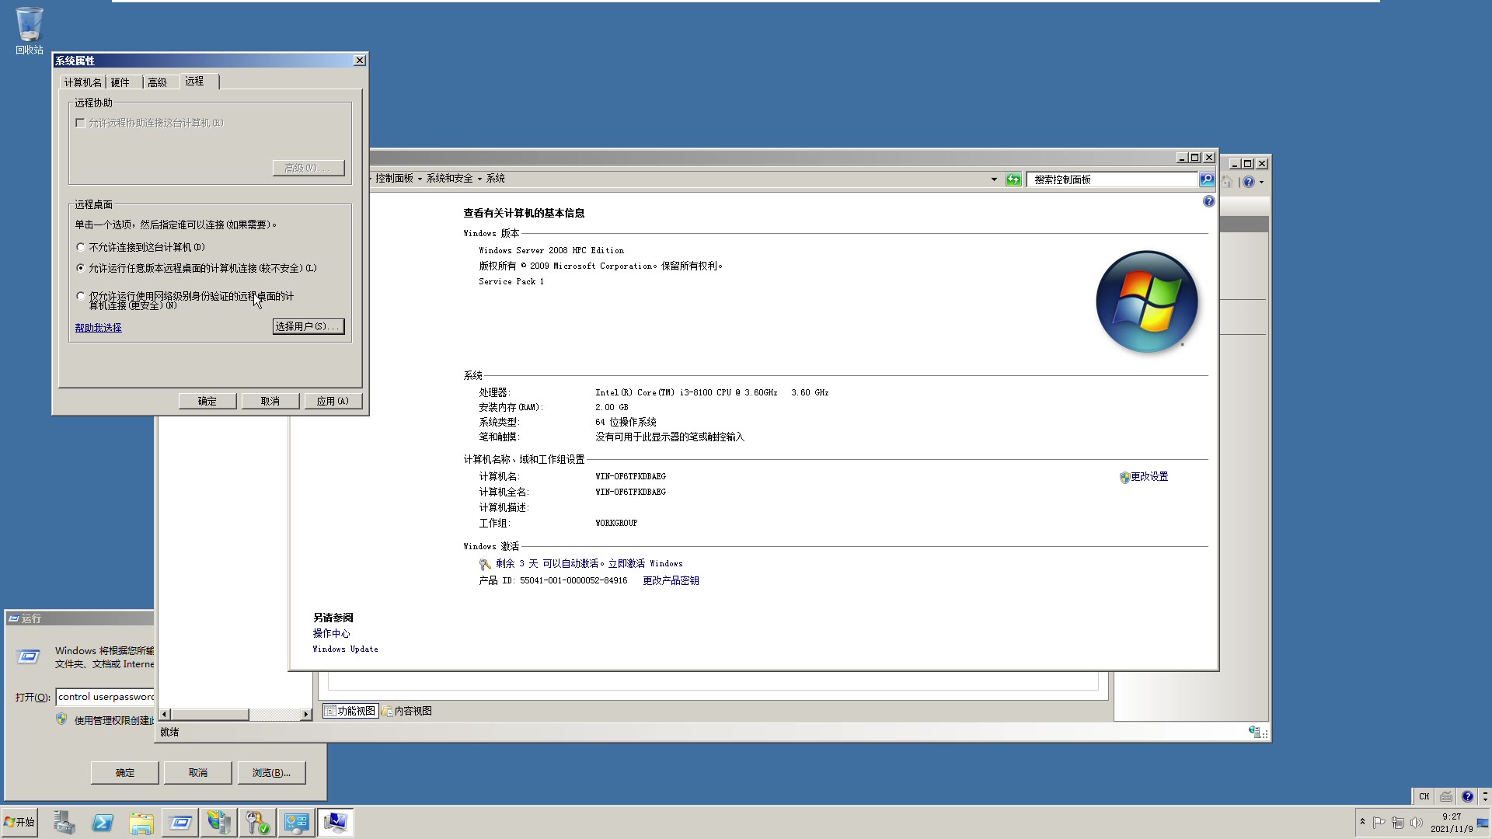This screenshot has height=839, width=1492.
Task: Open the 更改产品密钥 link
Action: 670,580
